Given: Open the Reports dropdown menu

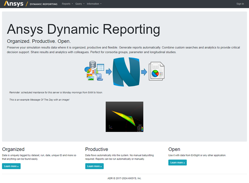Looking at the screenshot, I should coord(67,4).
